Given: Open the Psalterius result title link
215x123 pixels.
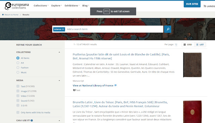Looking at the screenshot, I should (121, 56).
